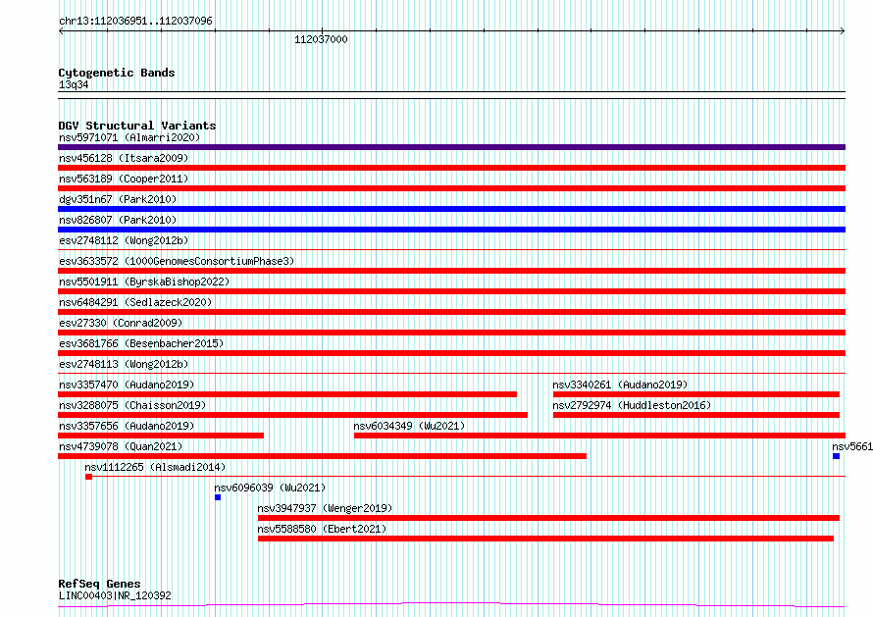873x617 pixels.
Task: Open nsv563189 (Cooper2011) variant label
Action: (124, 179)
